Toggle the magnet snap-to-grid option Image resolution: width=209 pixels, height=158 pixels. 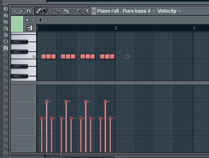tap(29, 11)
